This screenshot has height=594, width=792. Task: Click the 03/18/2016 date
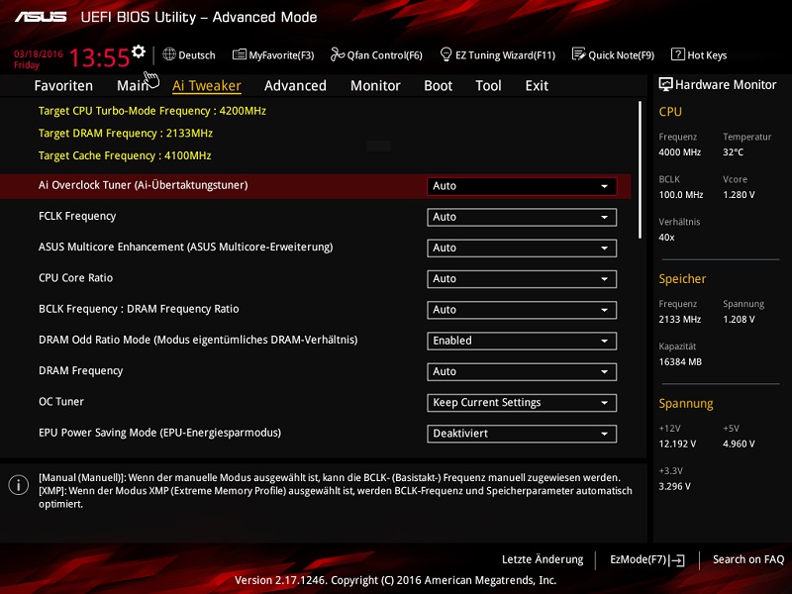coord(38,54)
